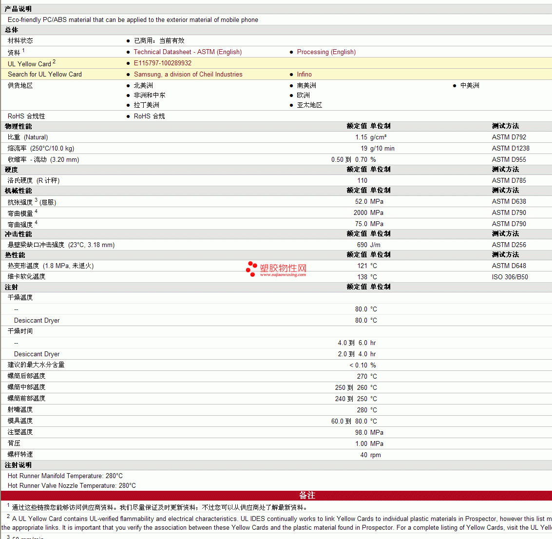Select Hot Runner Manifold Temperature: 280°C line
Image resolution: width=552 pixels, height=539 pixels.
[x=65, y=476]
